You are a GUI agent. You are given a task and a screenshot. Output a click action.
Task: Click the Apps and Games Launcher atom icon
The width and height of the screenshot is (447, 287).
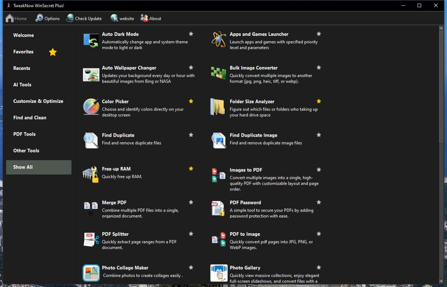218,40
